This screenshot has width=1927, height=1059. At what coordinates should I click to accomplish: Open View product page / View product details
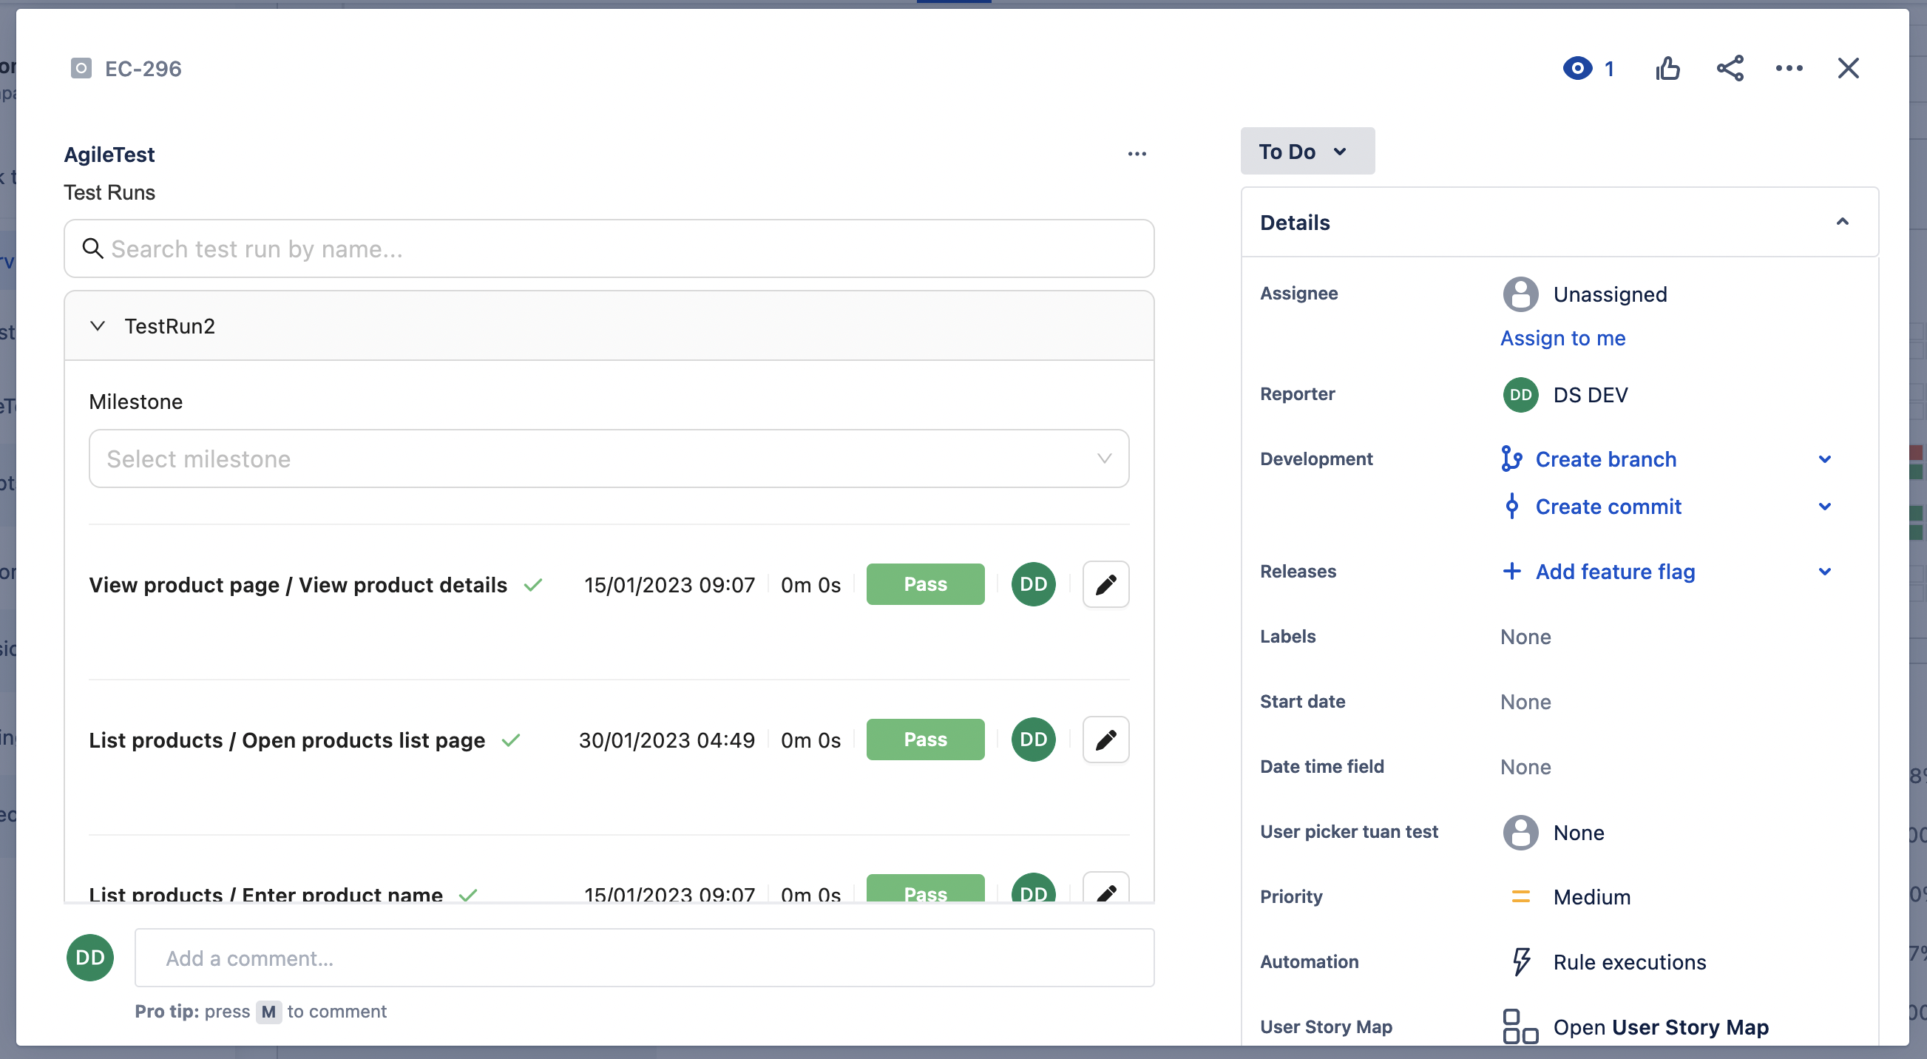pos(298,584)
